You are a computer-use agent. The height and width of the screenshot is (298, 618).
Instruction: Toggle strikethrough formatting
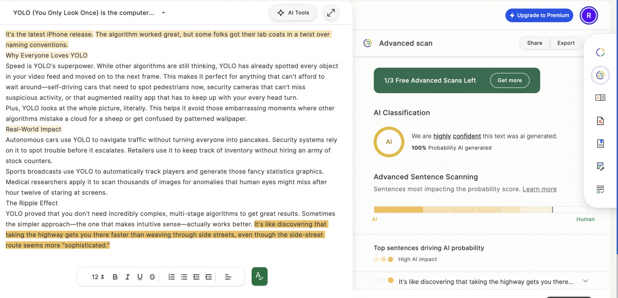coord(152,277)
